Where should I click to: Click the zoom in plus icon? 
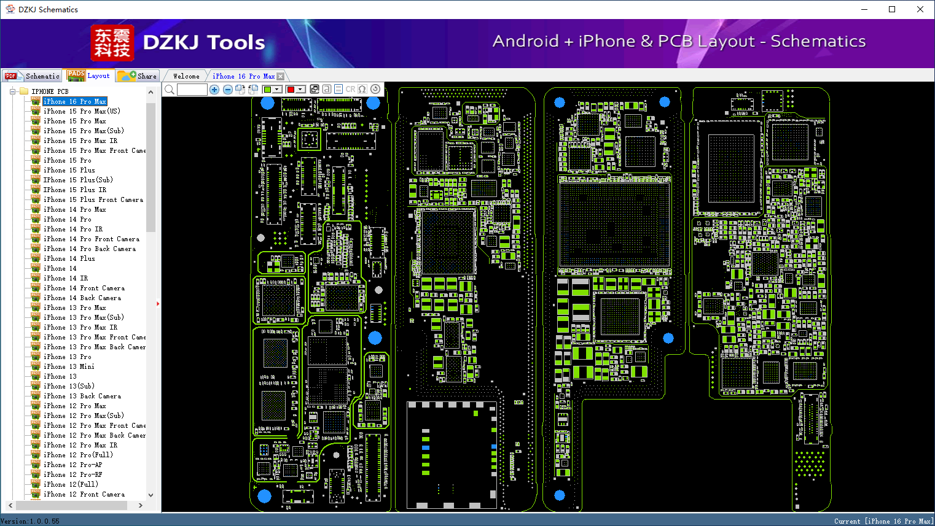pyautogui.click(x=214, y=90)
